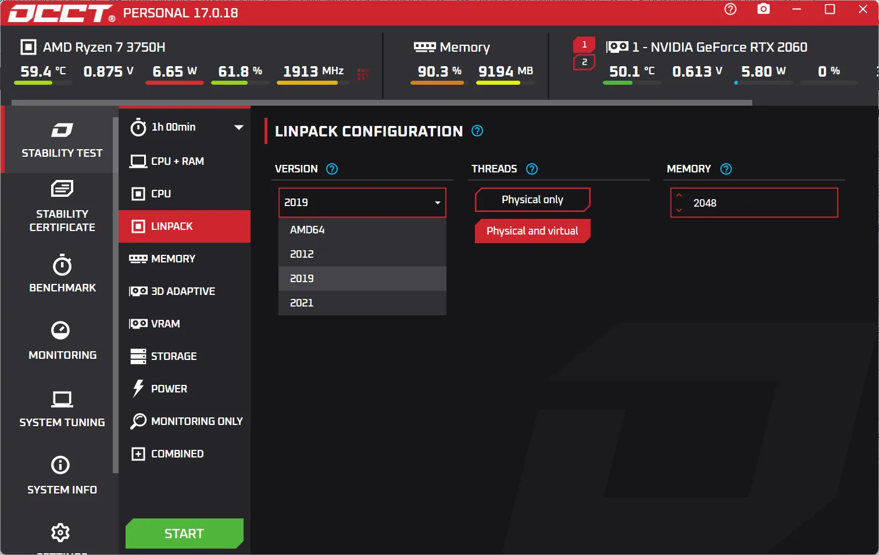Click the GPU power 5.80 W reading
This screenshot has height=555, width=879.
point(763,71)
